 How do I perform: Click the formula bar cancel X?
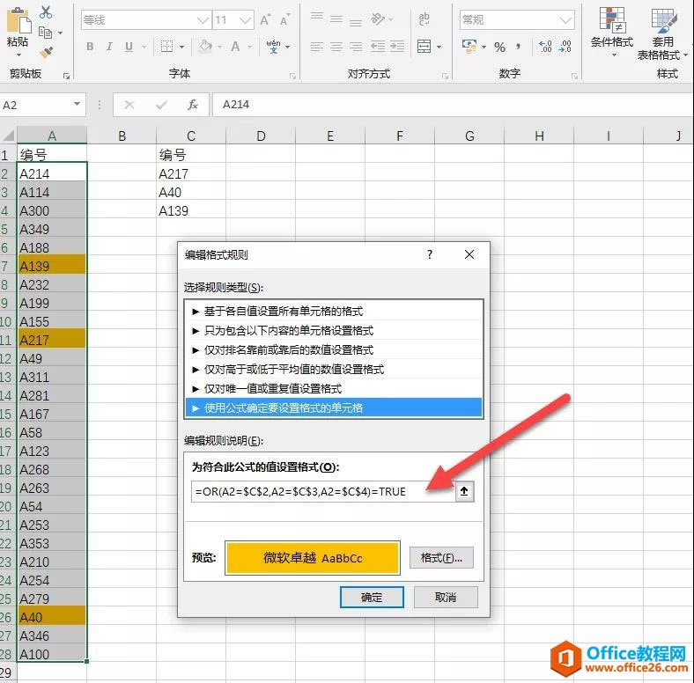[x=129, y=105]
